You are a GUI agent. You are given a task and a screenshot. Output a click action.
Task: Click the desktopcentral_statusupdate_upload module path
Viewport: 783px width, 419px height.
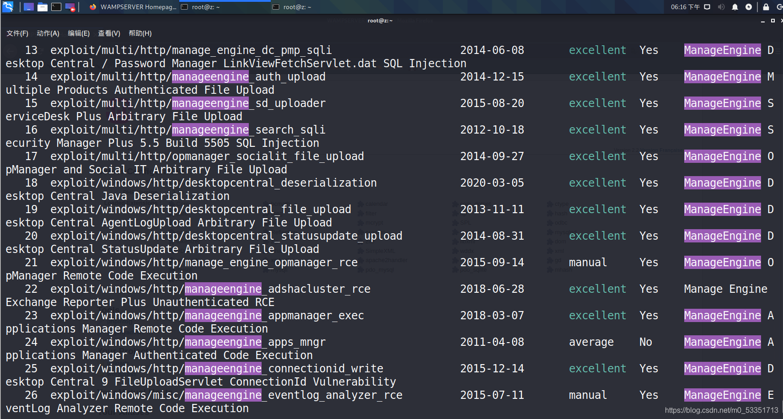coord(226,236)
